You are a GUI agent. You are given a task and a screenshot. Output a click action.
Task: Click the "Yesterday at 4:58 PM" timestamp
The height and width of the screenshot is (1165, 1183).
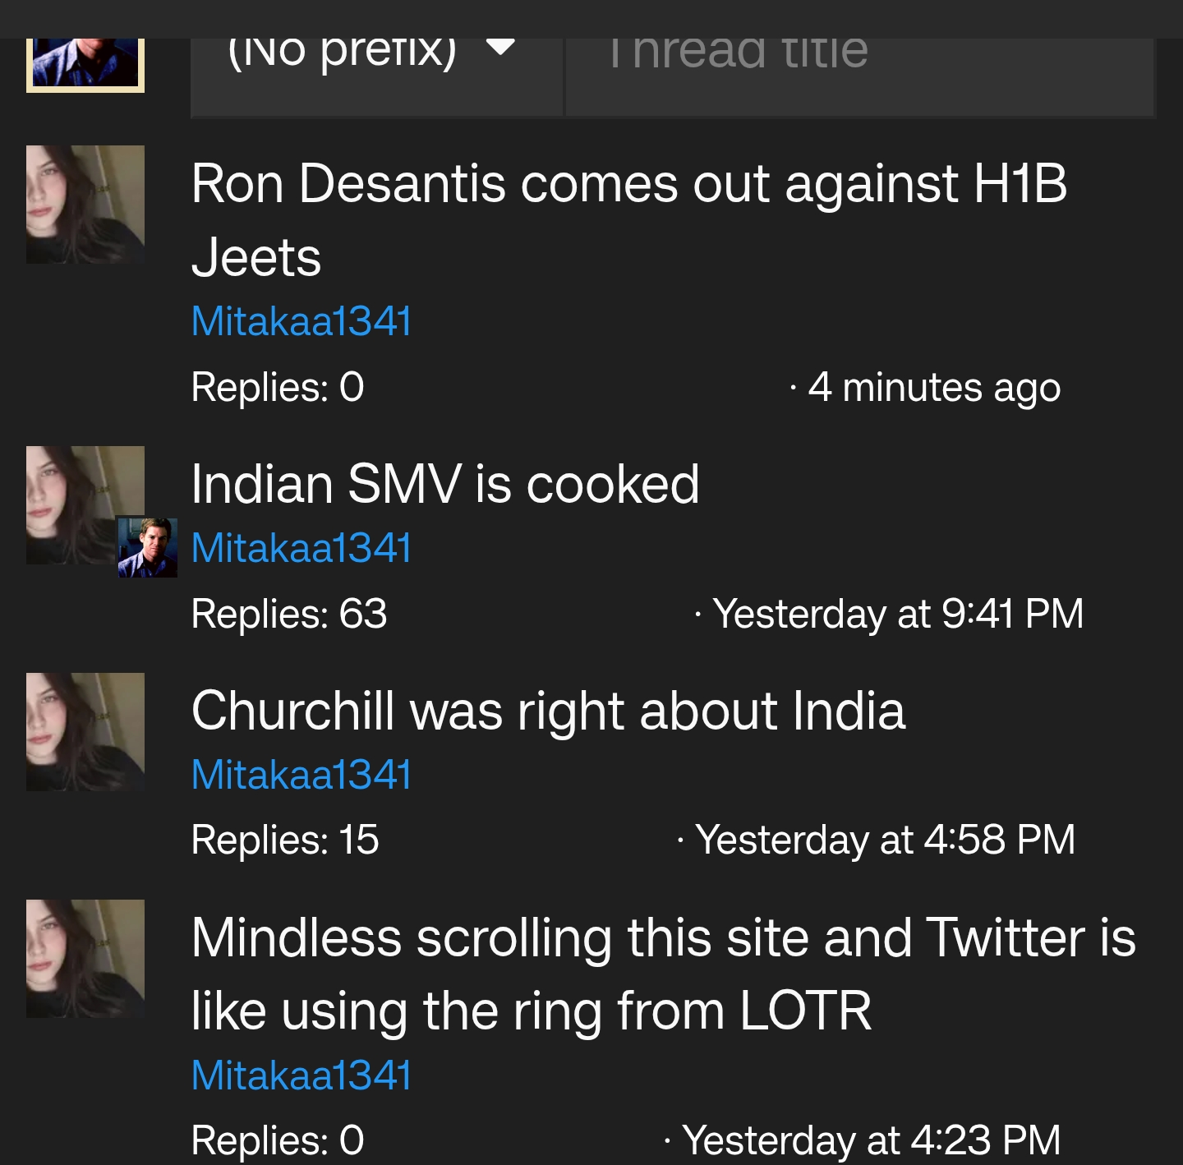(x=885, y=840)
